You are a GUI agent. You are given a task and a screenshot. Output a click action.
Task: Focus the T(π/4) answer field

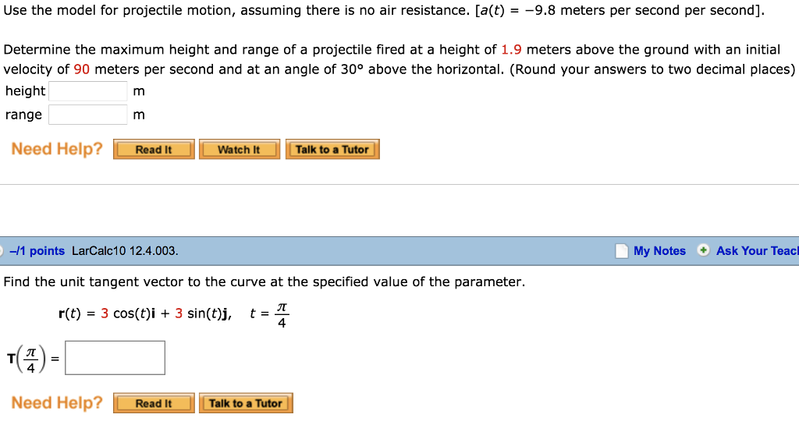click(x=115, y=358)
